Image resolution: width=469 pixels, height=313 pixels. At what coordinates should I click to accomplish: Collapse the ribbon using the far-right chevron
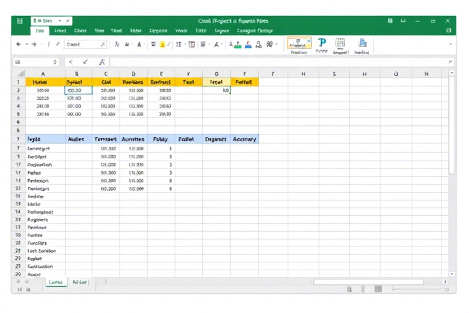point(451,45)
